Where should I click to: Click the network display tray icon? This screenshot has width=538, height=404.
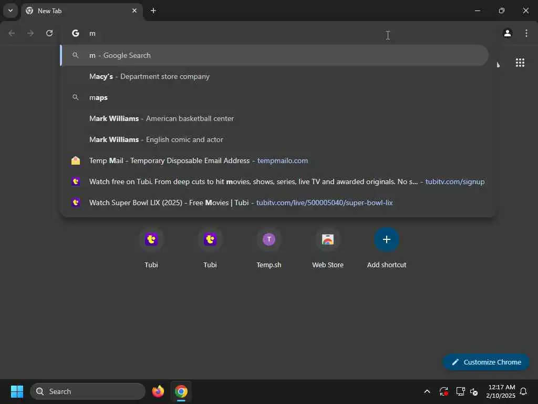pyautogui.click(x=460, y=391)
